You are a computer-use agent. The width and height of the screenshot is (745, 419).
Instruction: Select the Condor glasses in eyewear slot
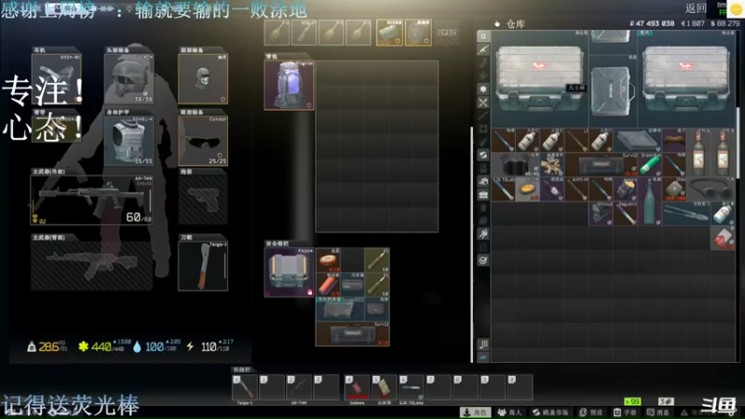click(x=203, y=141)
